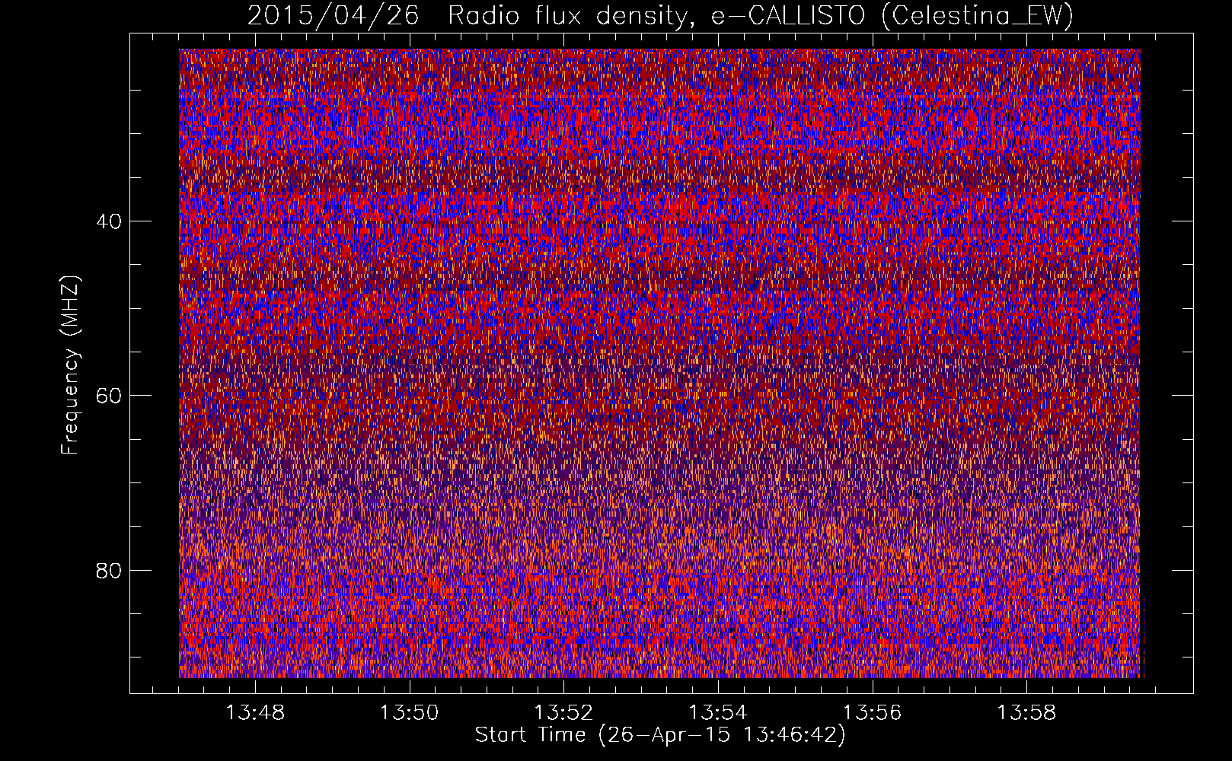Viewport: 1232px width, 761px height.
Task: Click the 'Start Time (26-Apr-15 13:46:42)' label
Action: point(660,735)
